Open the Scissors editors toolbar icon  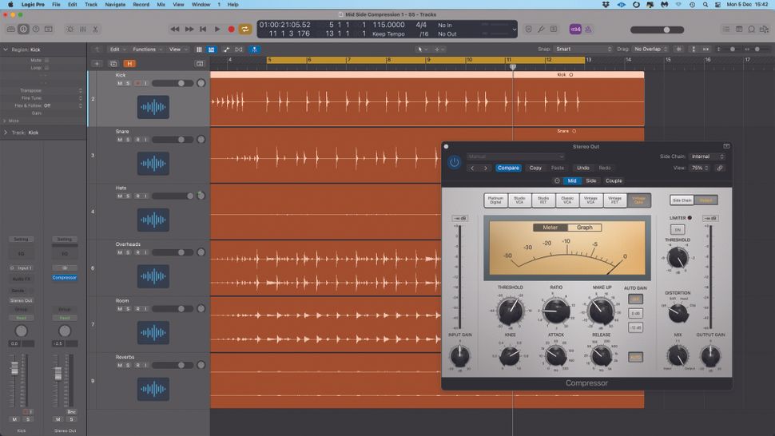[94, 30]
